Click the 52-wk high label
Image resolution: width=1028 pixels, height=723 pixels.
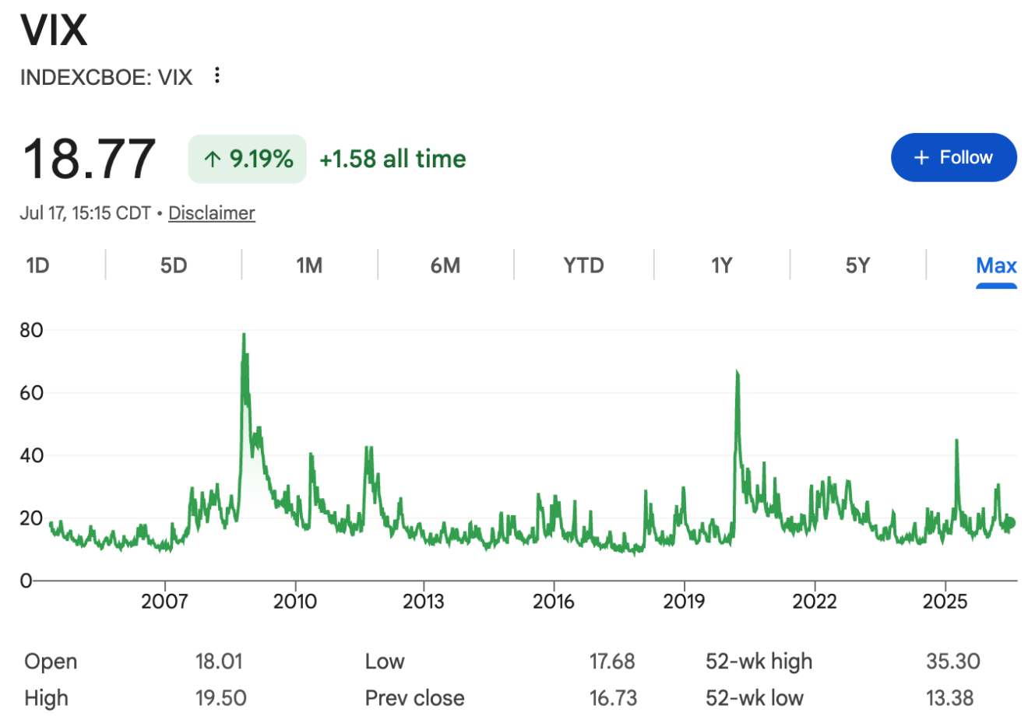point(759,662)
